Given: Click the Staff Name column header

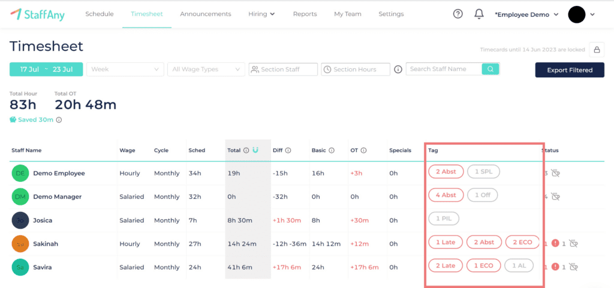Looking at the screenshot, I should [x=26, y=150].
